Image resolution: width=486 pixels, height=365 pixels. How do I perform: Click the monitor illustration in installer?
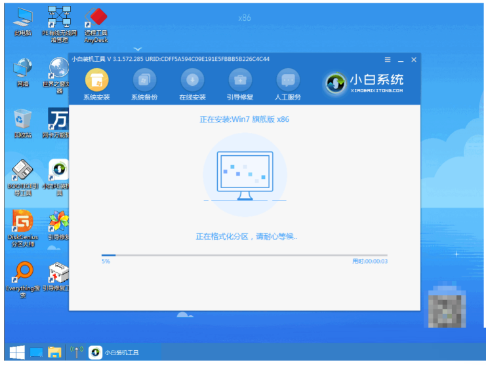(245, 176)
